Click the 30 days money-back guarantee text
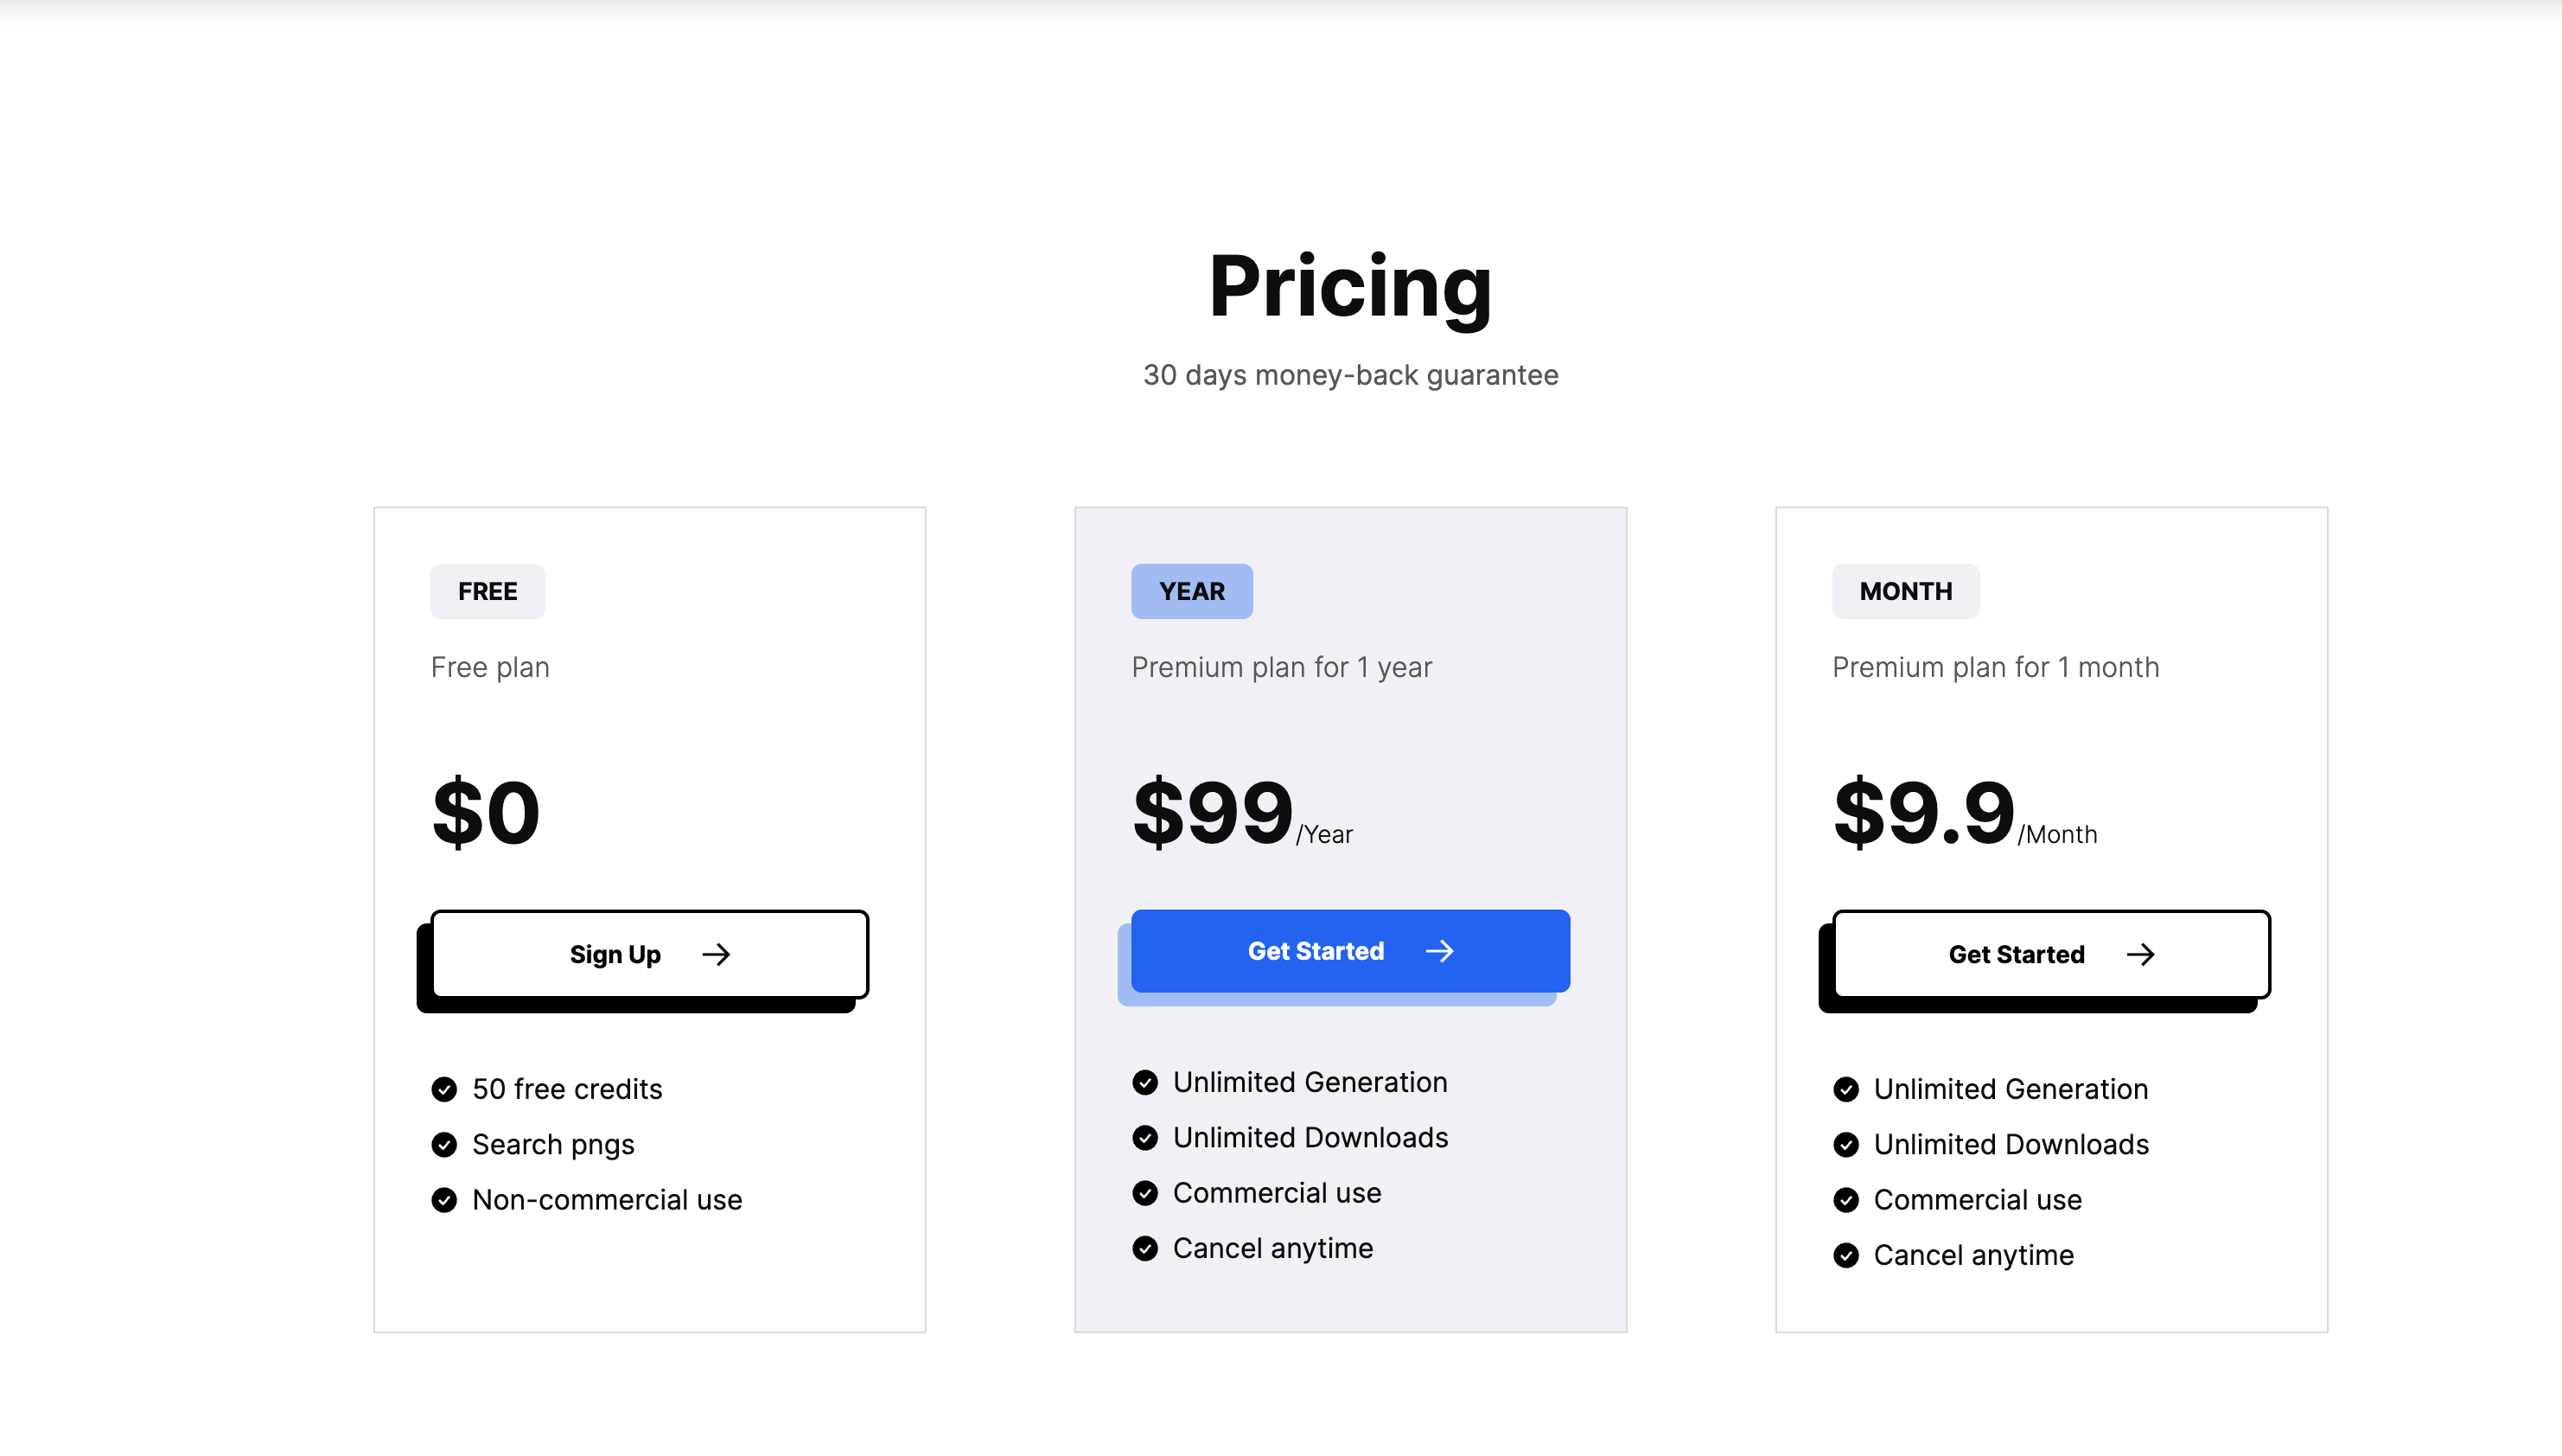 [1349, 375]
